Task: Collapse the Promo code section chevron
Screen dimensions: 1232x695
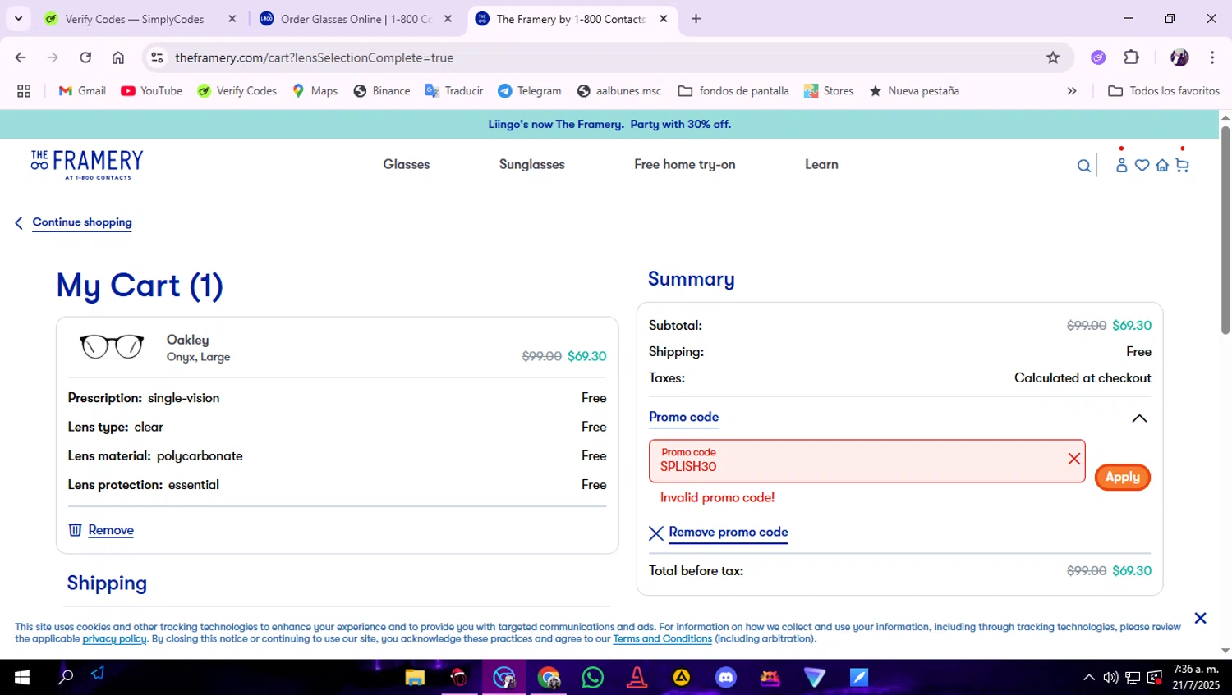Action: [1139, 418]
